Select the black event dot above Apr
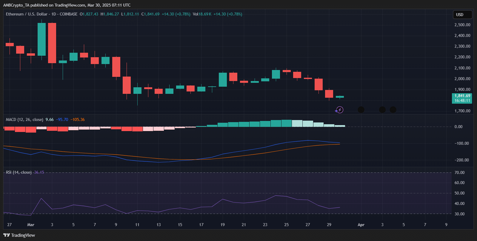Viewport: 477px width, 241px height. (x=361, y=110)
